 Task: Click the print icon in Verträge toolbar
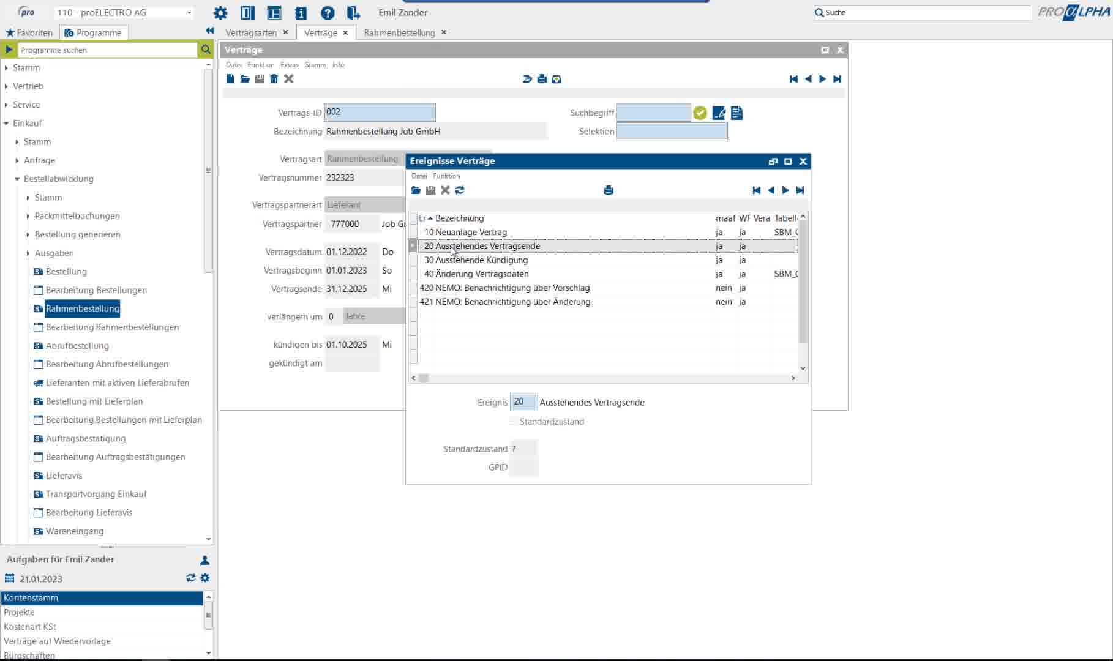coord(542,79)
